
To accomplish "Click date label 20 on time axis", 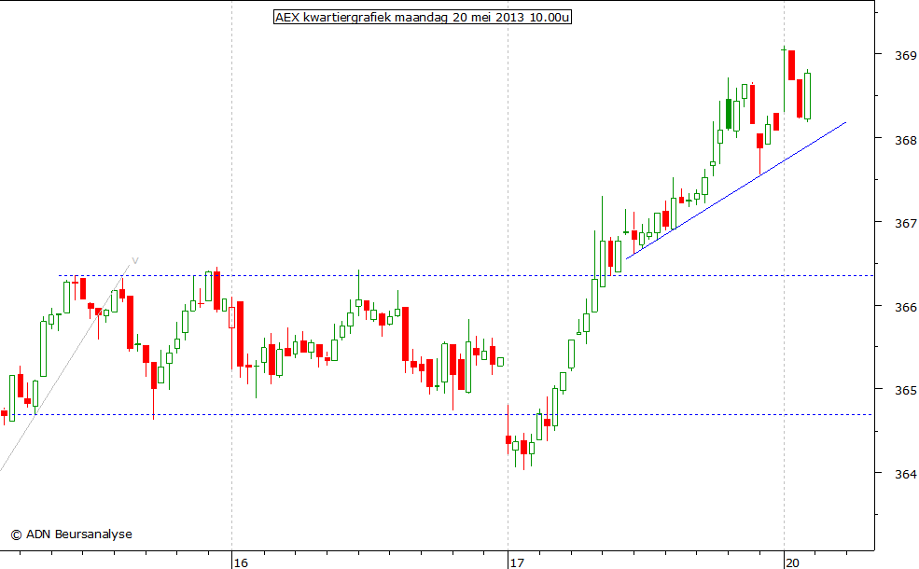I will [792, 562].
